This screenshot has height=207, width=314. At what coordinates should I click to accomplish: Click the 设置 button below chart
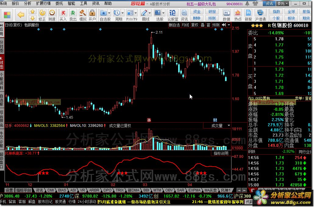pos(9,190)
